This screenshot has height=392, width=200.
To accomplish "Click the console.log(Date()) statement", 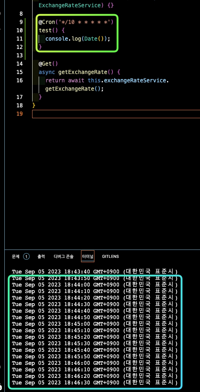I will click(77, 39).
